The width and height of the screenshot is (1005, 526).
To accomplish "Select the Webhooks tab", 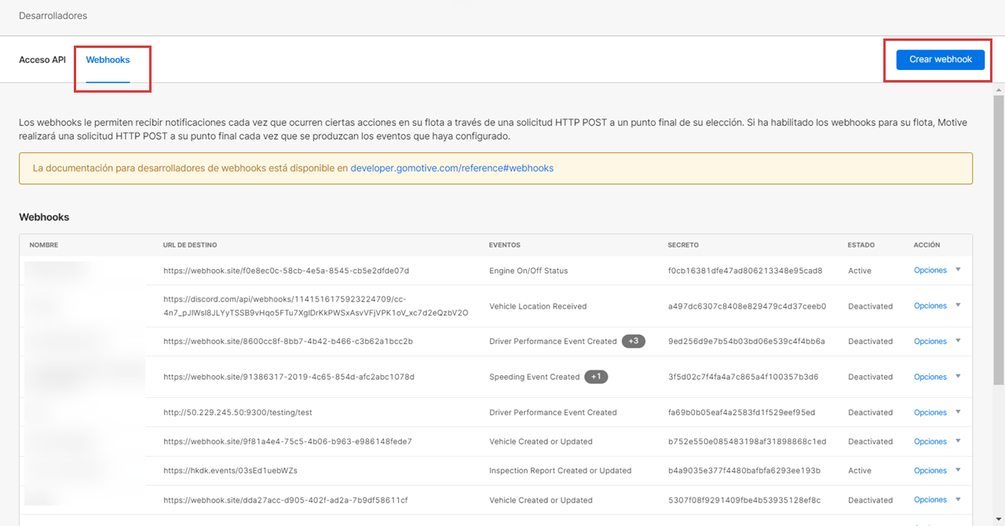I will click(x=108, y=60).
